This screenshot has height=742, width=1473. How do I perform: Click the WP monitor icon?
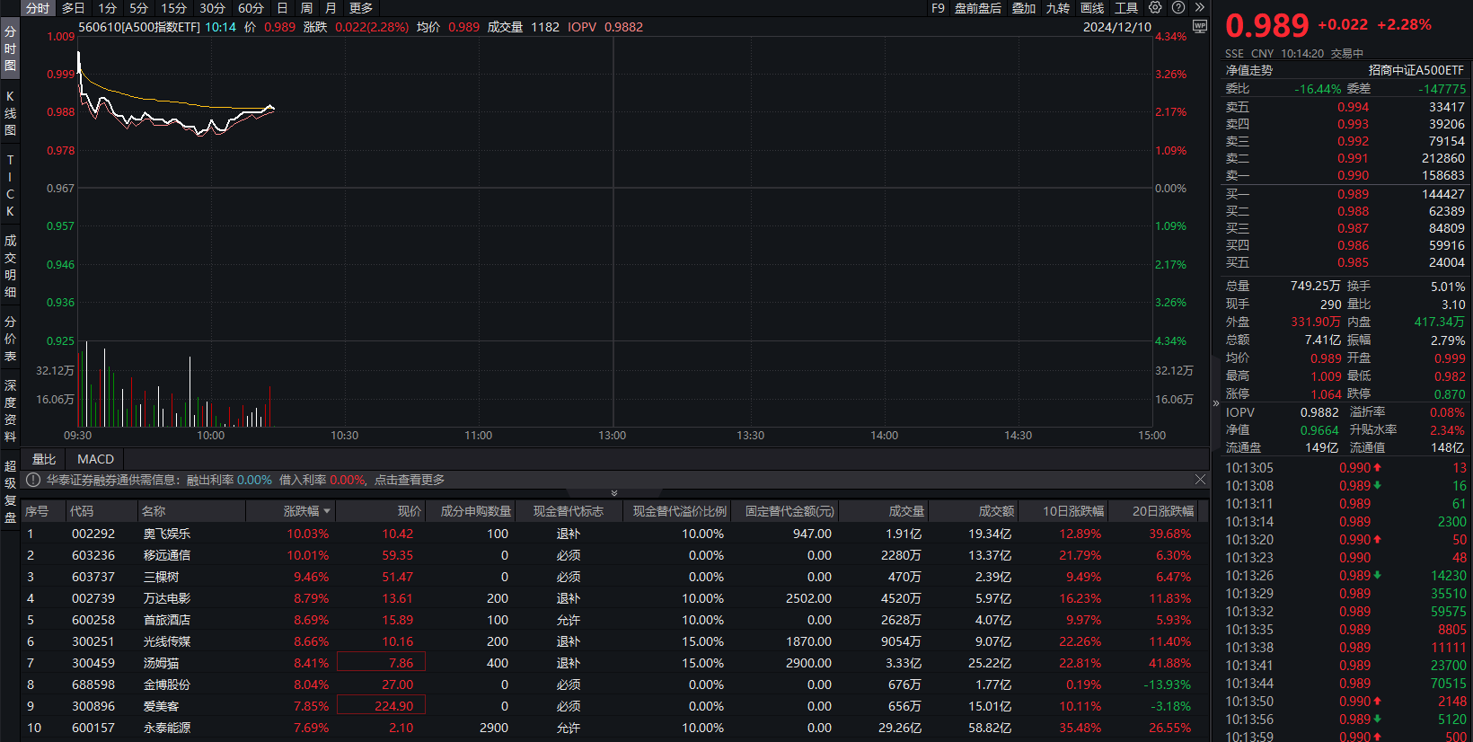click(x=1199, y=27)
